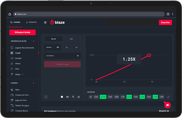Click the Depositar button

165,23
